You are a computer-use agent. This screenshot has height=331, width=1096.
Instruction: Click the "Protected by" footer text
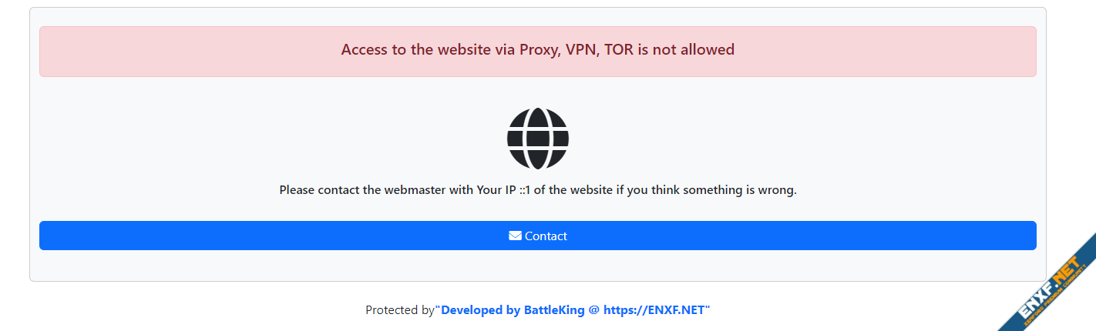(x=400, y=310)
